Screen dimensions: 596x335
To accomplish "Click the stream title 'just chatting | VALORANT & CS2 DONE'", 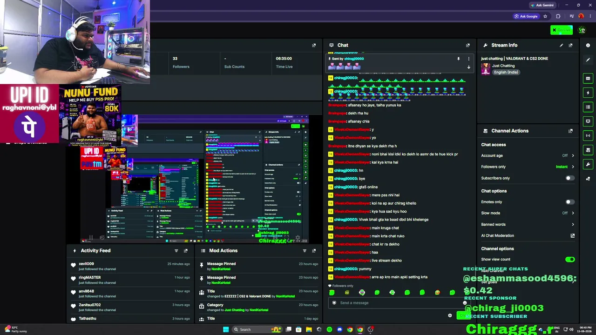I will pyautogui.click(x=515, y=59).
